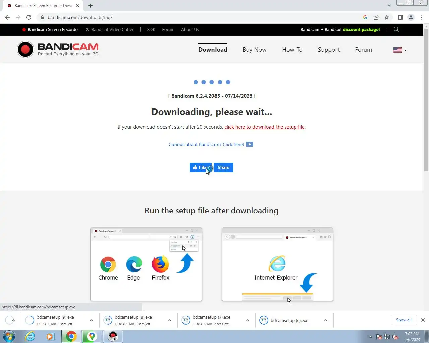Image resolution: width=429 pixels, height=343 pixels.
Task: Click the browser back arrow
Action: [7, 17]
